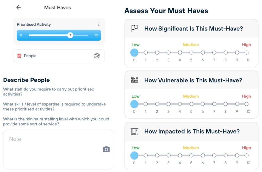Tap the camera icon in Note box

pos(106,149)
